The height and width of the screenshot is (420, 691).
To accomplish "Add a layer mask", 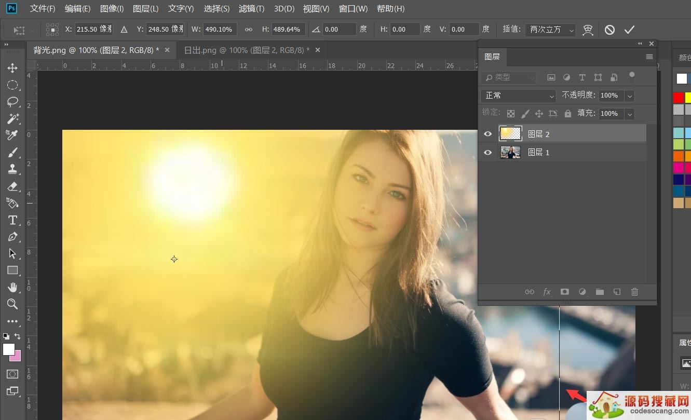I will coord(564,292).
